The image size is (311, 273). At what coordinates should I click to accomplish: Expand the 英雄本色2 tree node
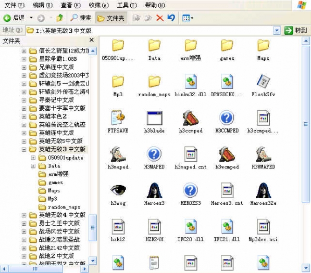coord(24,116)
